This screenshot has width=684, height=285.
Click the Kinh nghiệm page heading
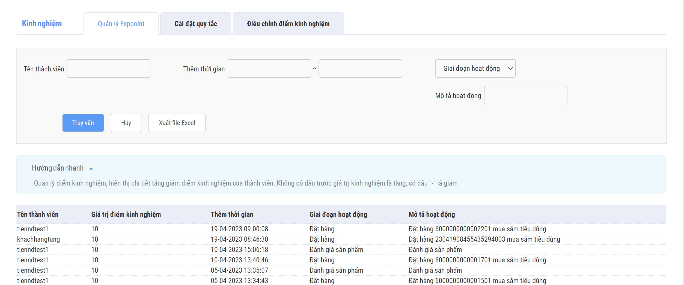[x=42, y=23]
